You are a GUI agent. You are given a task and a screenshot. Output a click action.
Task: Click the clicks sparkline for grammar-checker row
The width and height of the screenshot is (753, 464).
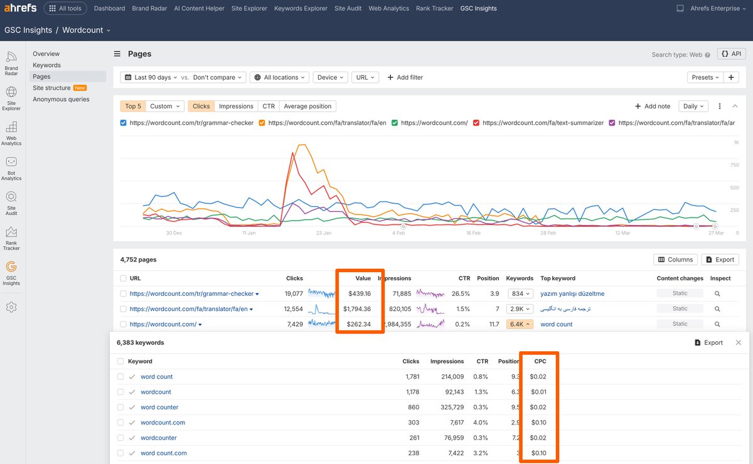pos(321,293)
